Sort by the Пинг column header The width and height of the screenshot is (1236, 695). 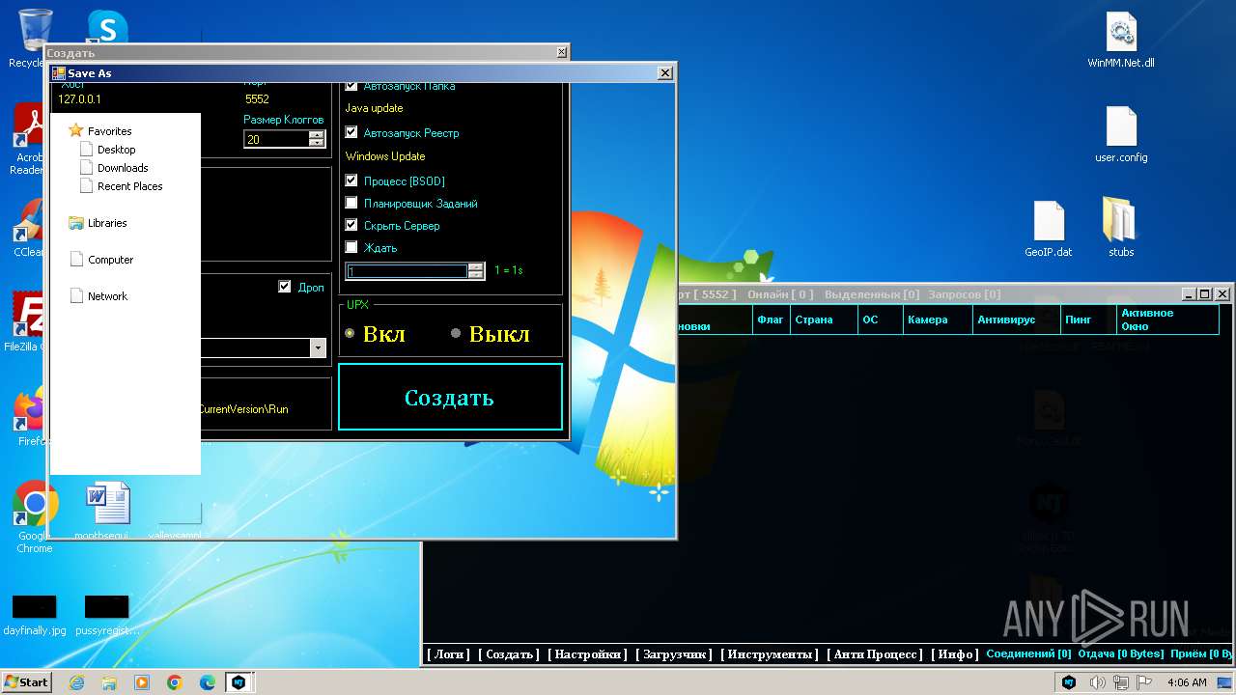tap(1088, 320)
